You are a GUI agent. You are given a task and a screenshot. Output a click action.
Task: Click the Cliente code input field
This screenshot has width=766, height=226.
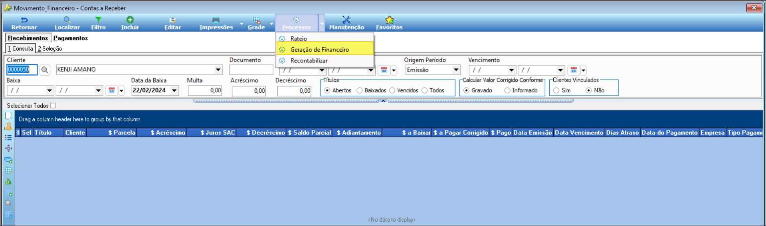pyautogui.click(x=22, y=70)
